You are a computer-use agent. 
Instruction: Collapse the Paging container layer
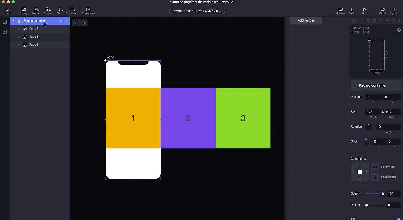[x=14, y=21]
